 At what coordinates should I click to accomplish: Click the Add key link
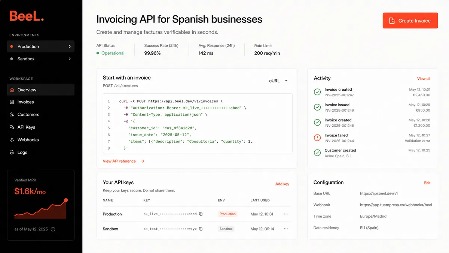[x=282, y=184]
